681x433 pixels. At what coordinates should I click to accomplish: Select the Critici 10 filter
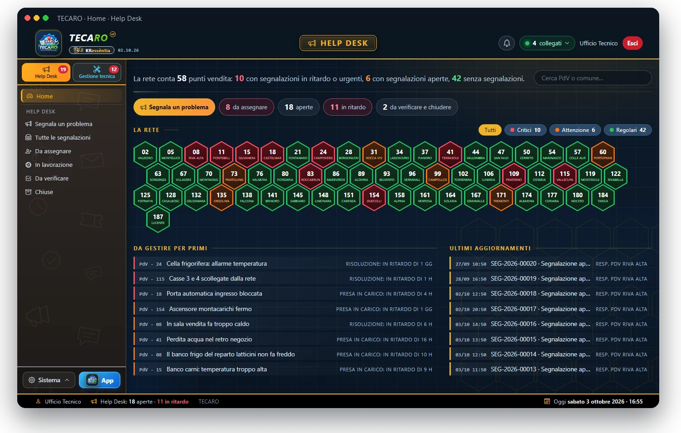[525, 130]
